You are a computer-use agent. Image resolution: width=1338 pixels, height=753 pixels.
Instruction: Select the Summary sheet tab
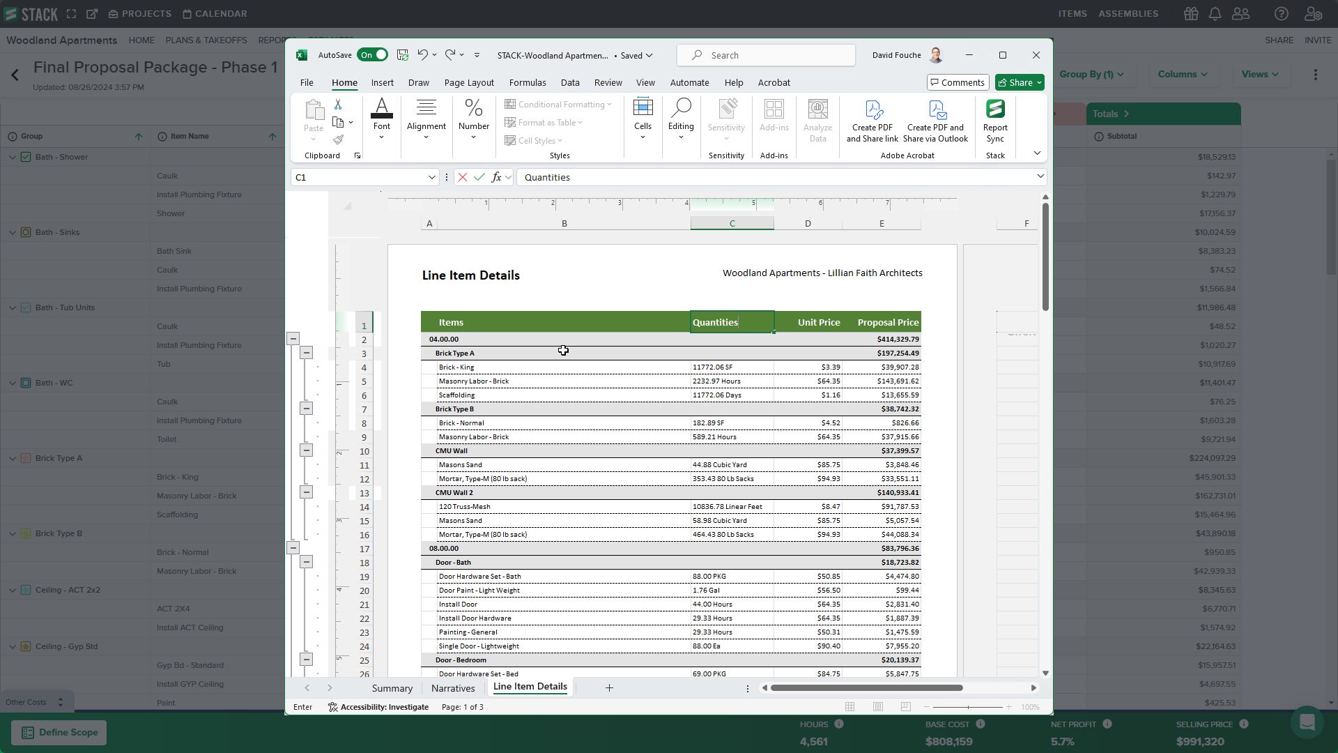392,688
